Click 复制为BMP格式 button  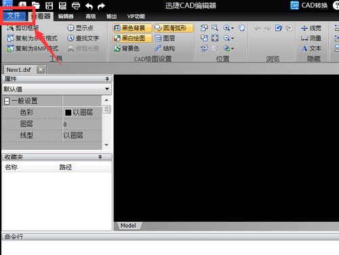33,48
